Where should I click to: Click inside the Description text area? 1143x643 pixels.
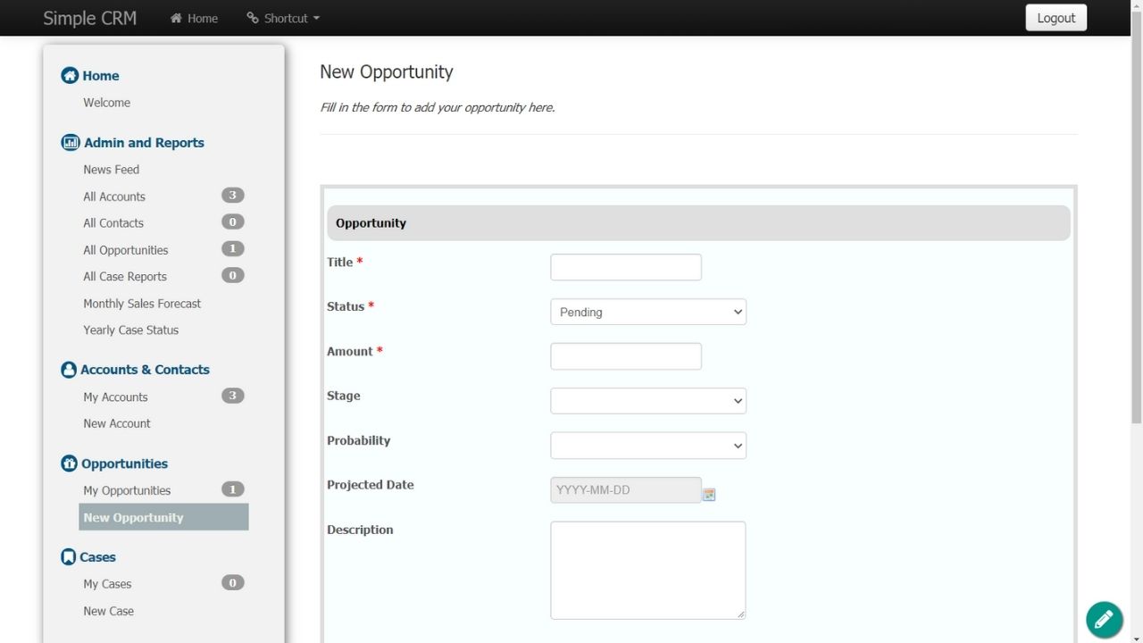pos(647,570)
